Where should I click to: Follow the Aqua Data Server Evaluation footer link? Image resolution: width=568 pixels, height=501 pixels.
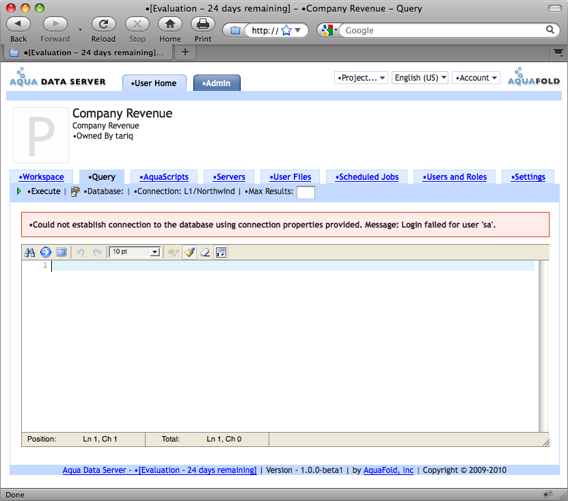point(159,470)
